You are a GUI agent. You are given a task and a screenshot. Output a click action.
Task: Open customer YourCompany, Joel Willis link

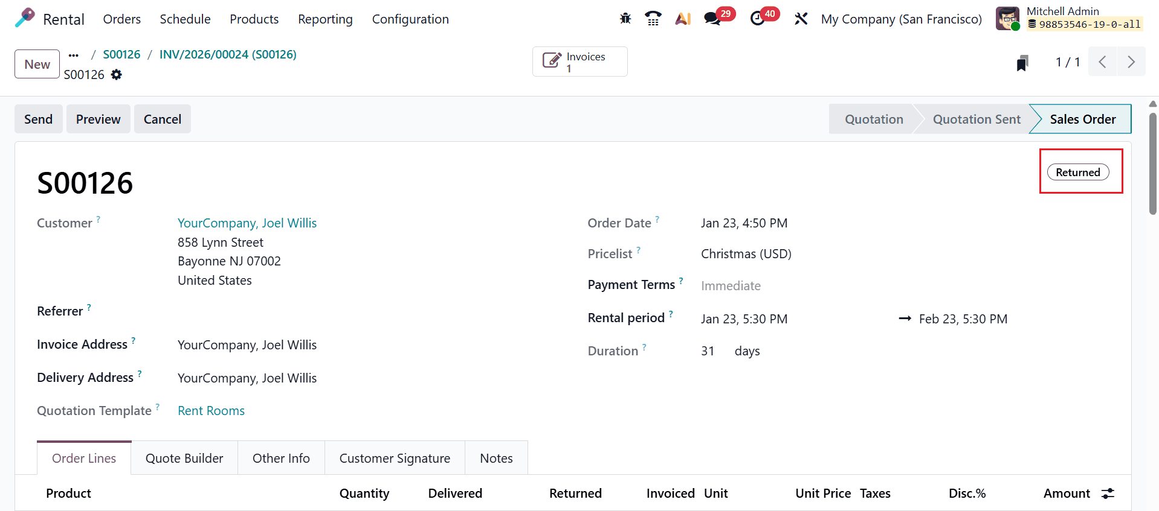click(247, 223)
